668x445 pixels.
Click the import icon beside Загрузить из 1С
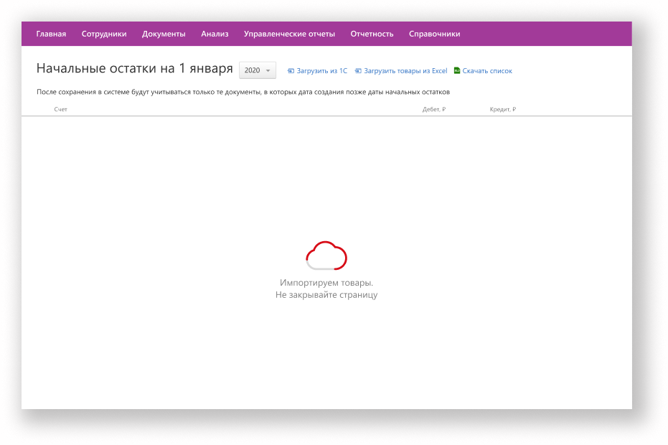coord(291,71)
